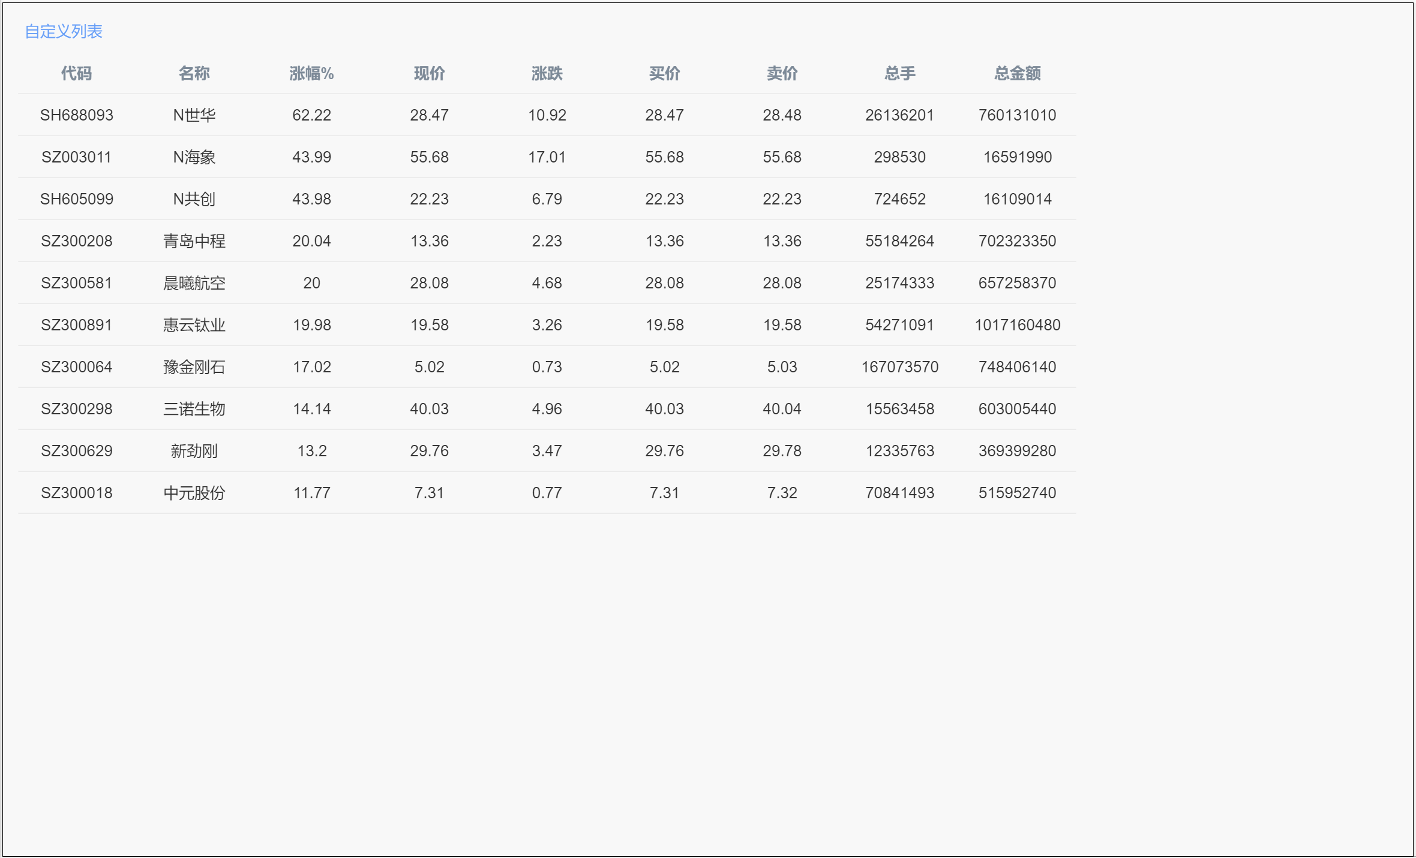
Task: Click the 名称 column header
Action: point(194,73)
